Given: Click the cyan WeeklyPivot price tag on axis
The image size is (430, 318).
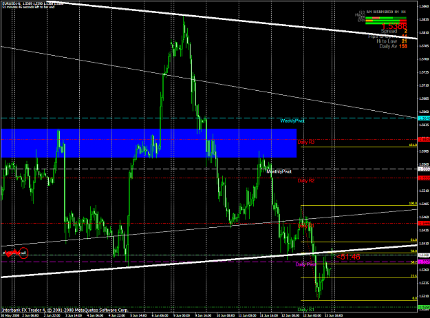Looking at the screenshot, I should (x=424, y=118).
